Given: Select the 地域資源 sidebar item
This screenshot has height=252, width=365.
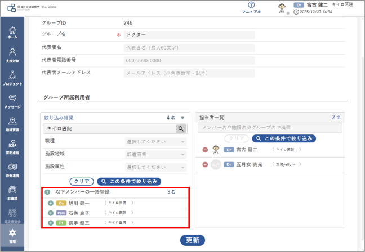Looking at the screenshot, I should [12, 124].
